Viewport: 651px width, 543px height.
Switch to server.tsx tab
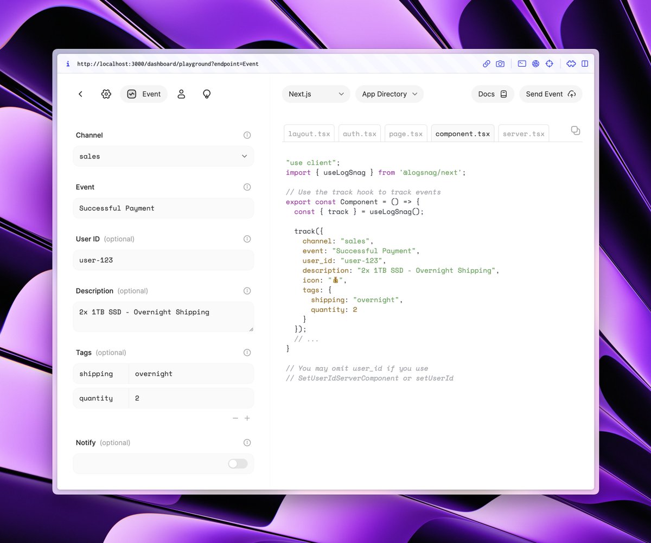(524, 133)
